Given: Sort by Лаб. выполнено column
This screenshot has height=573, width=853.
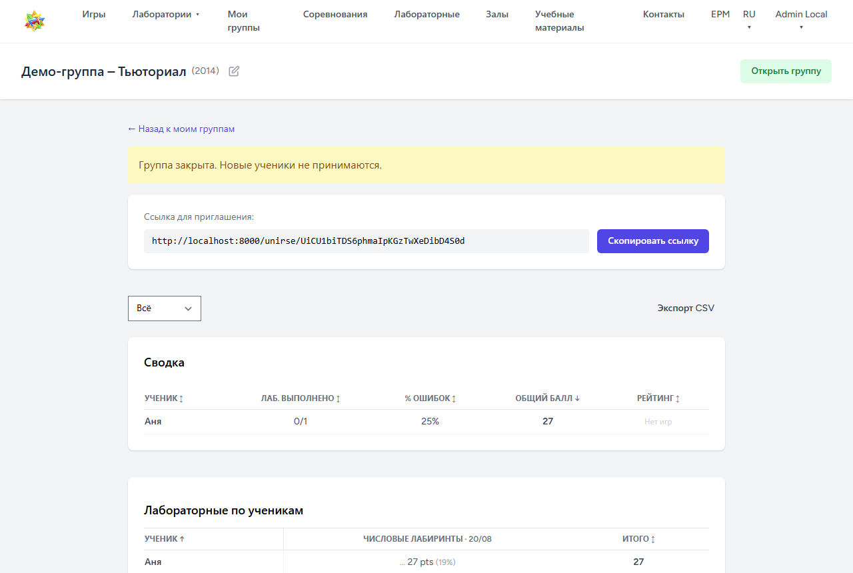Looking at the screenshot, I should point(301,398).
